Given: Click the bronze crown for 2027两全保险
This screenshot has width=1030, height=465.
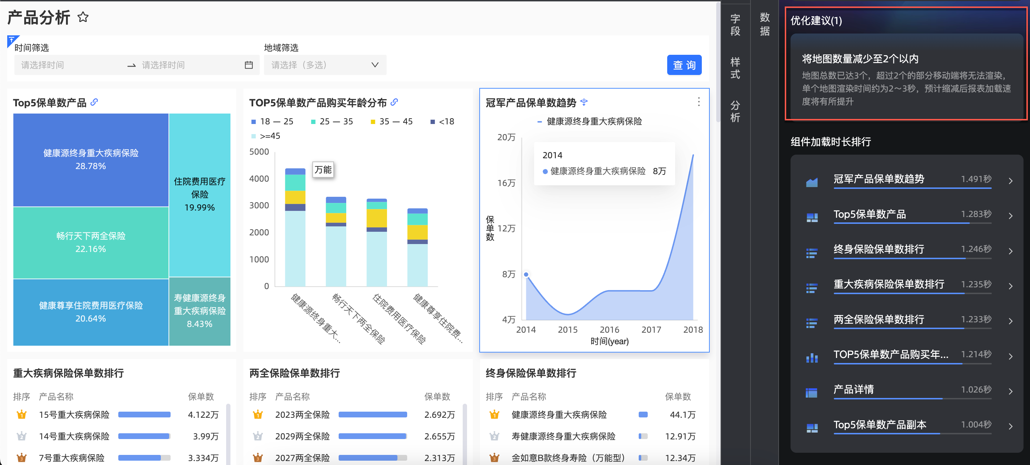Looking at the screenshot, I should [x=258, y=458].
